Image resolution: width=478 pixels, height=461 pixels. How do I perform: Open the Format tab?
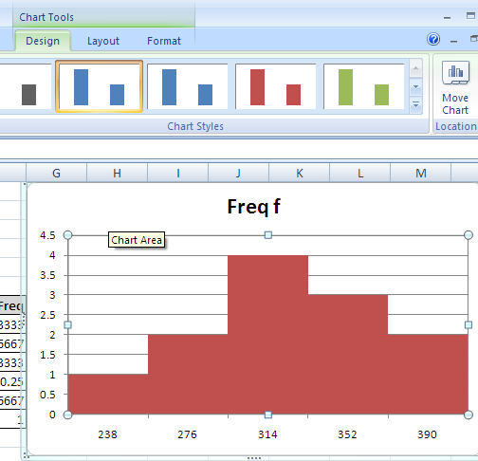coord(164,41)
